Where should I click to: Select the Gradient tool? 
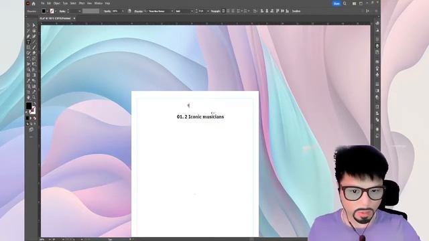point(34,75)
